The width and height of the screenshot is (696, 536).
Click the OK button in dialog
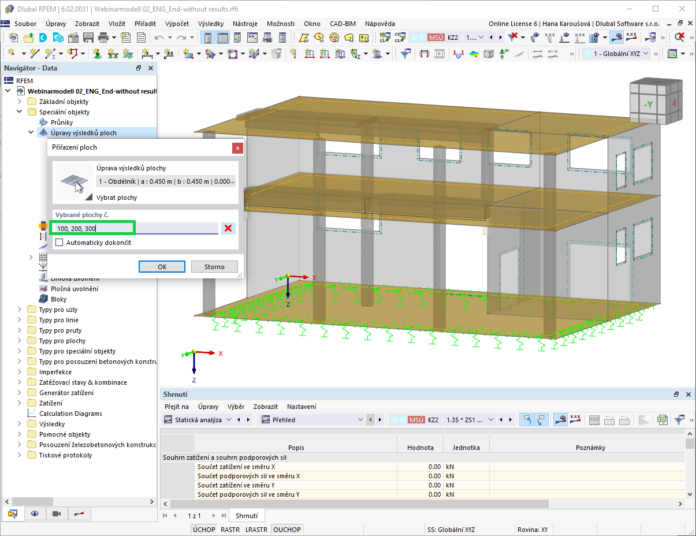pyautogui.click(x=162, y=267)
